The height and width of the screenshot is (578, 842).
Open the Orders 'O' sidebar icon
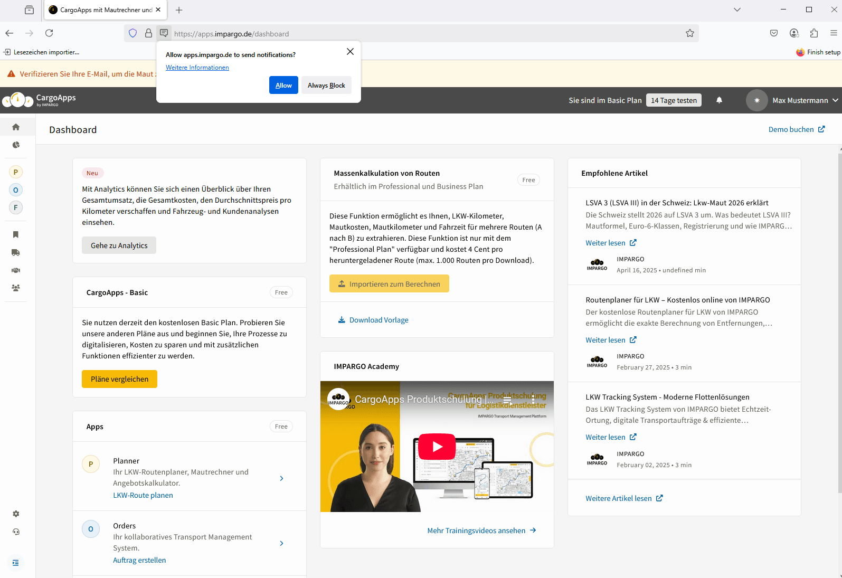coord(16,190)
